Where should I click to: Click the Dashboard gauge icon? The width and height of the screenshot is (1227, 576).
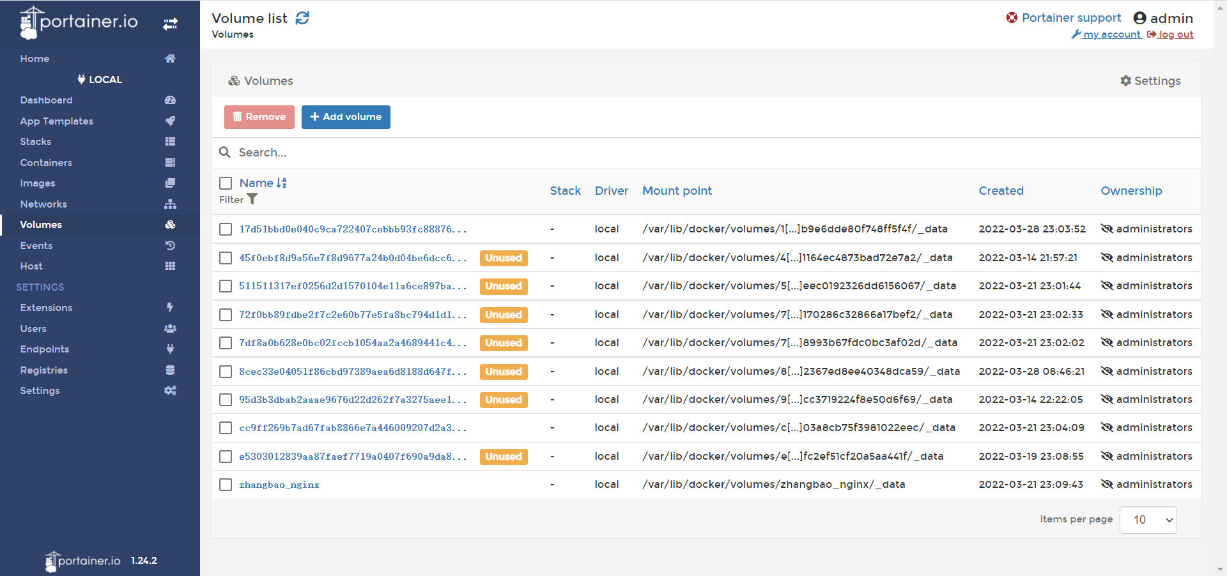pyautogui.click(x=170, y=100)
